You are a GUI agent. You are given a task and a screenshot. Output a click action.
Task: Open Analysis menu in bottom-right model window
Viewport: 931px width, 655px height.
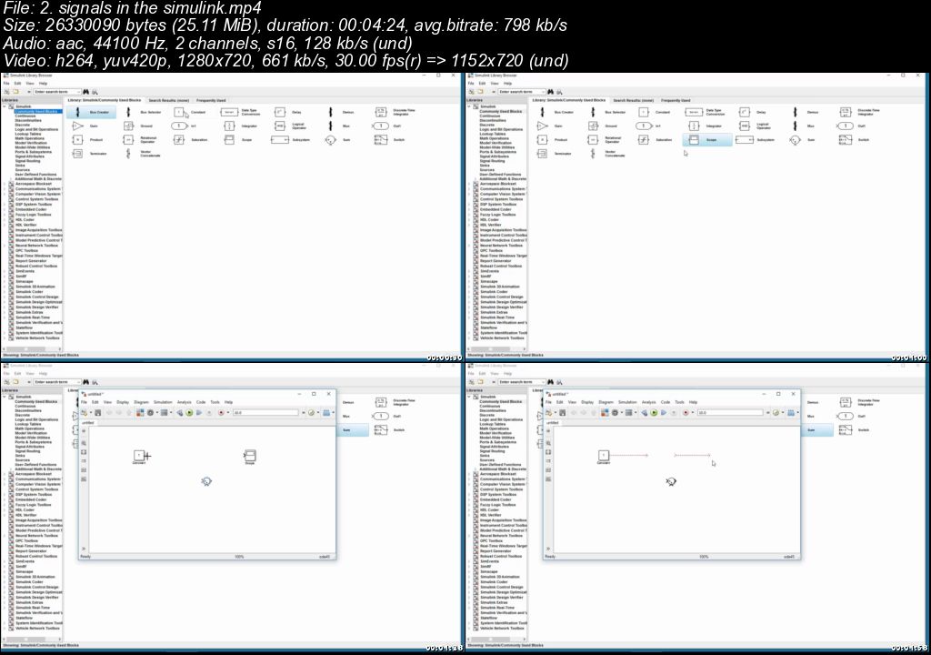pos(649,402)
